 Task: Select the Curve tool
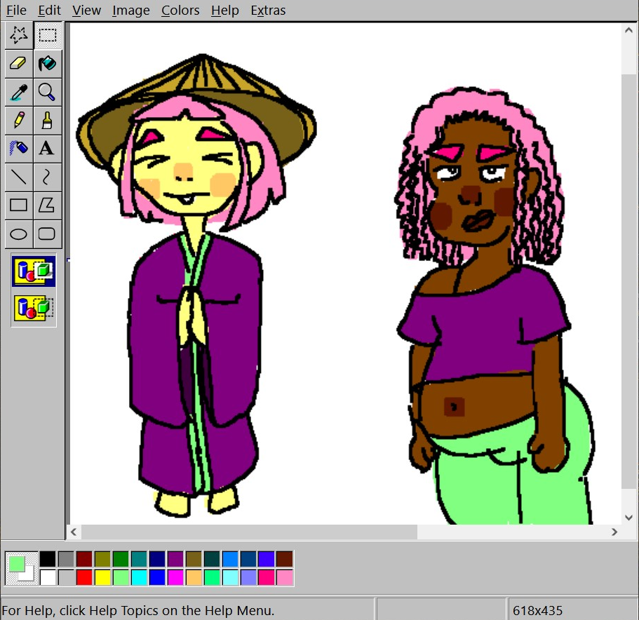click(x=47, y=177)
